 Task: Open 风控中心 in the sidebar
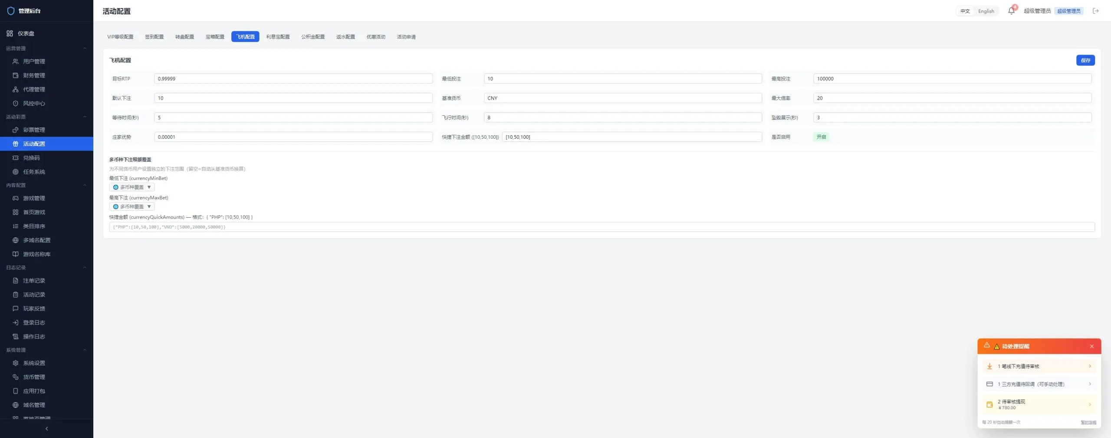point(46,103)
